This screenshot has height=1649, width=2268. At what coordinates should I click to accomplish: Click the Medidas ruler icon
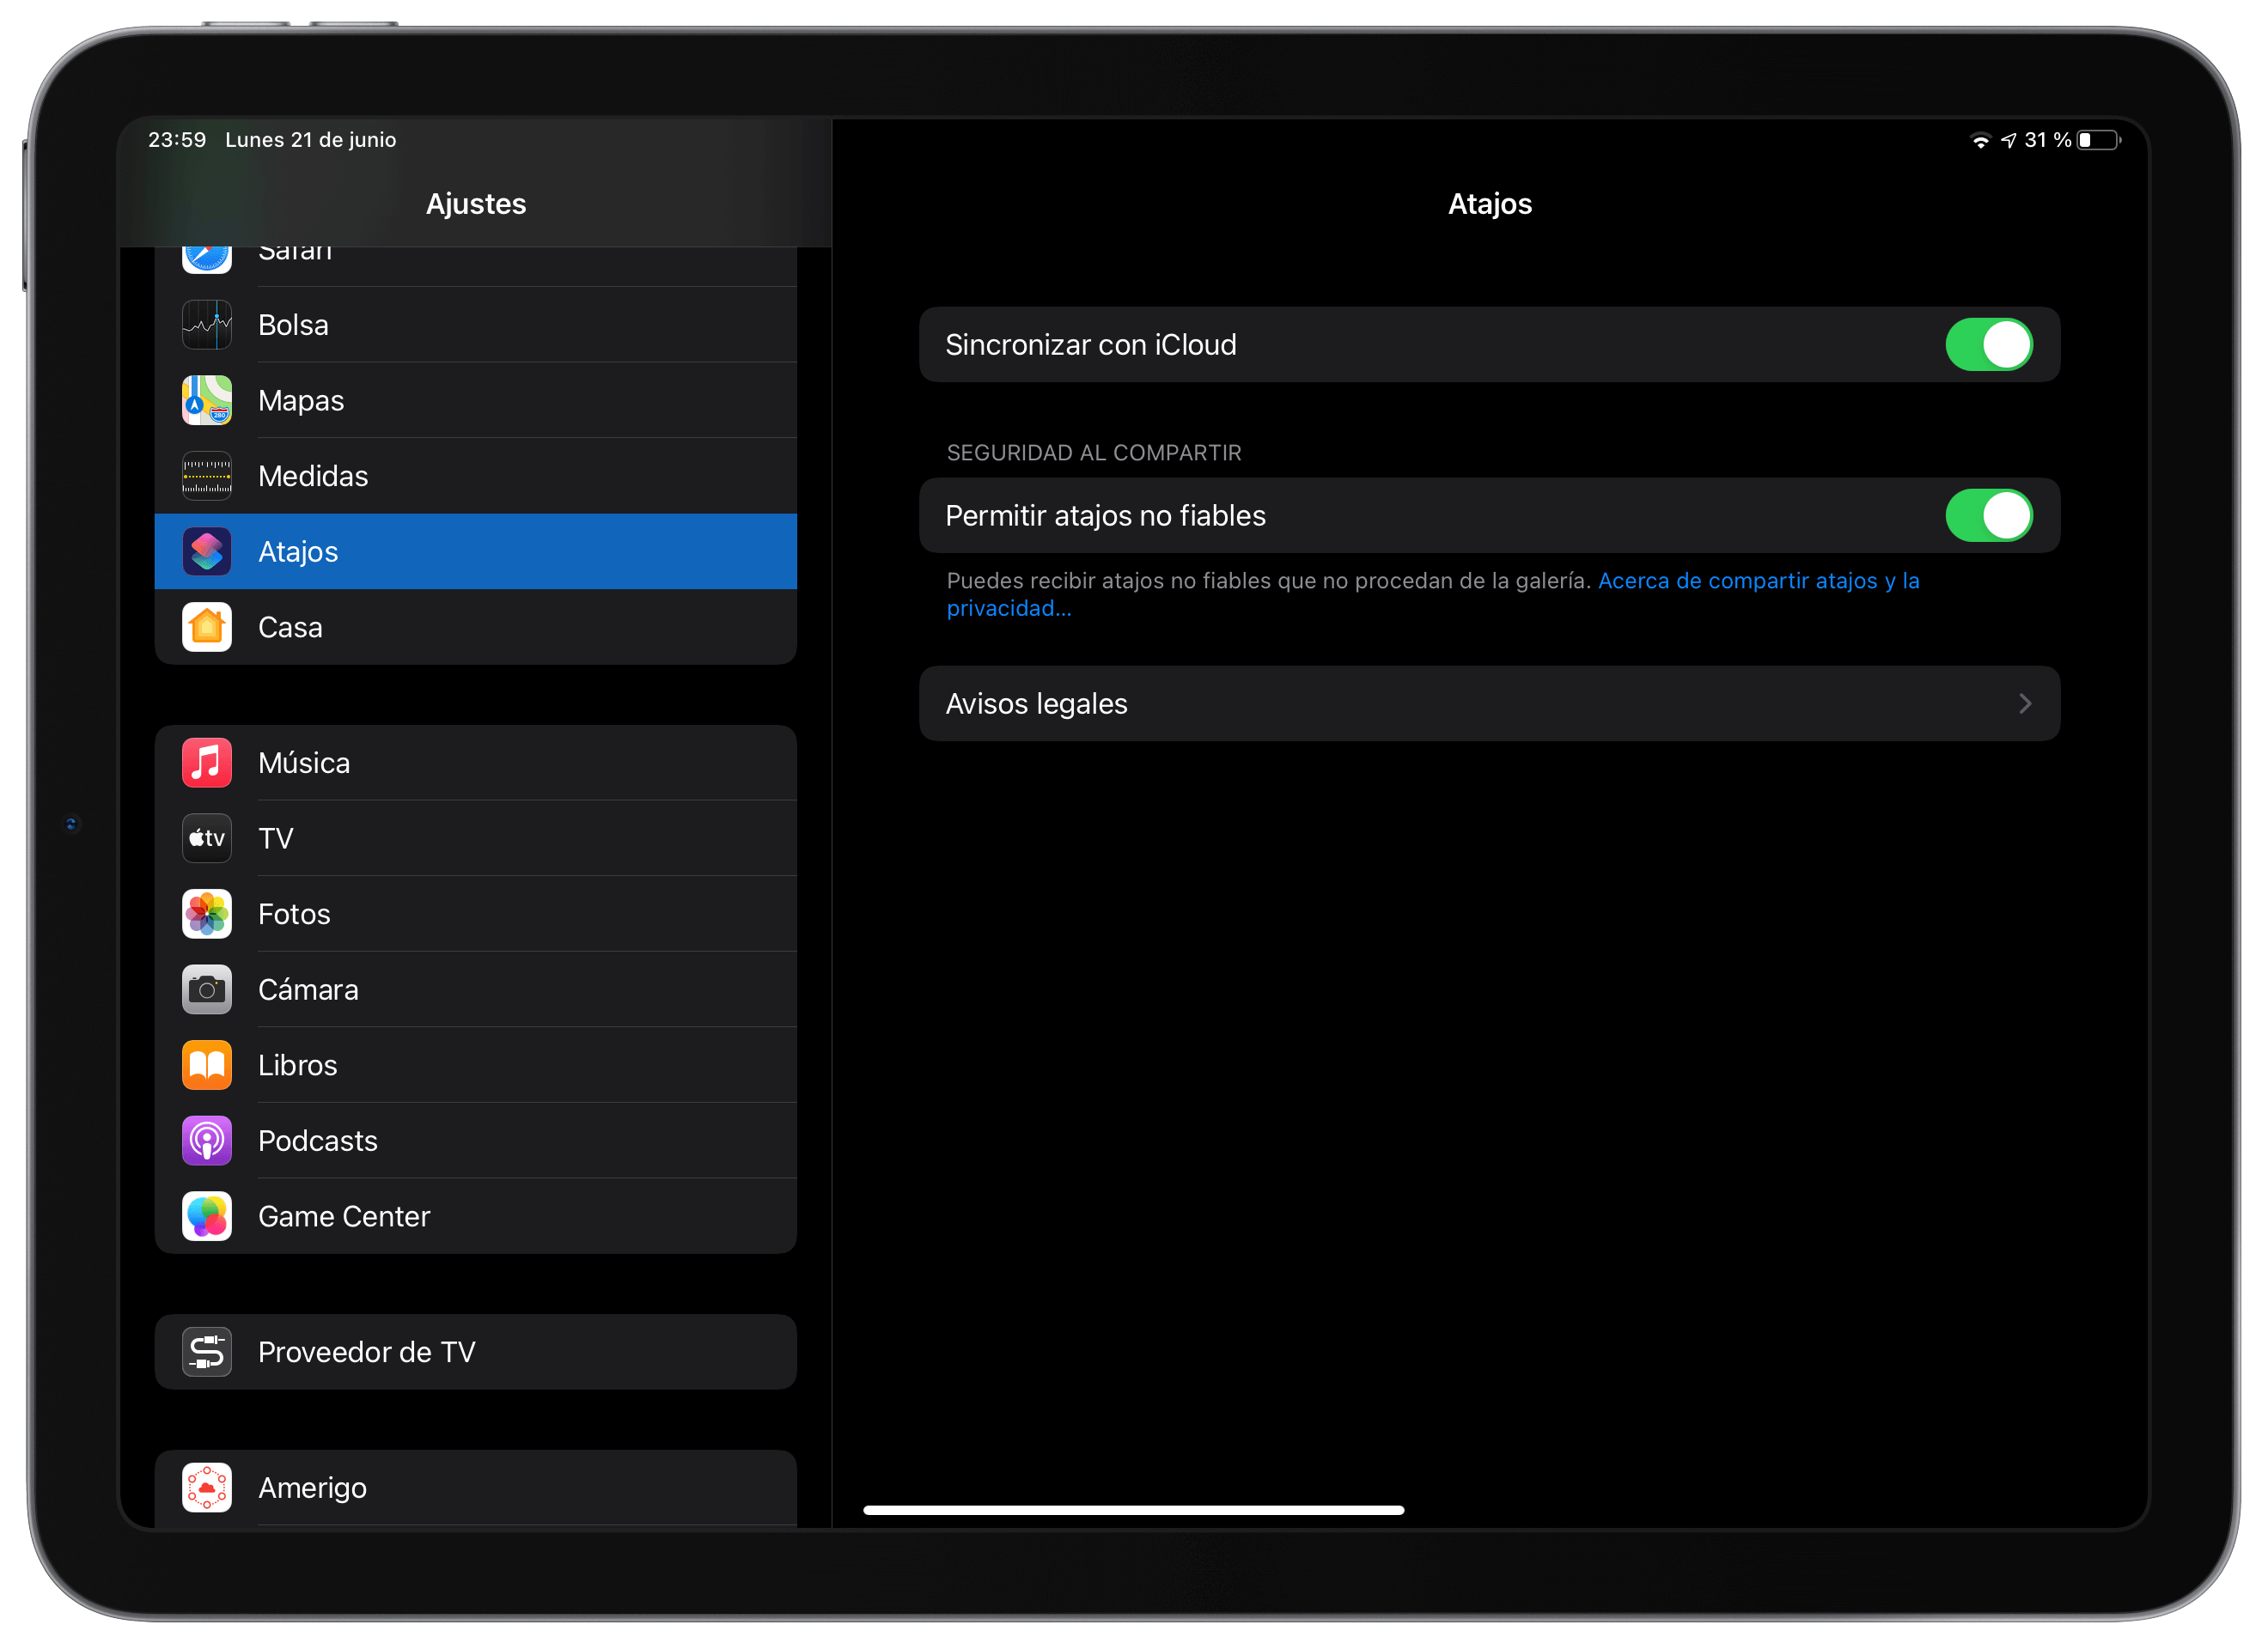click(x=206, y=476)
